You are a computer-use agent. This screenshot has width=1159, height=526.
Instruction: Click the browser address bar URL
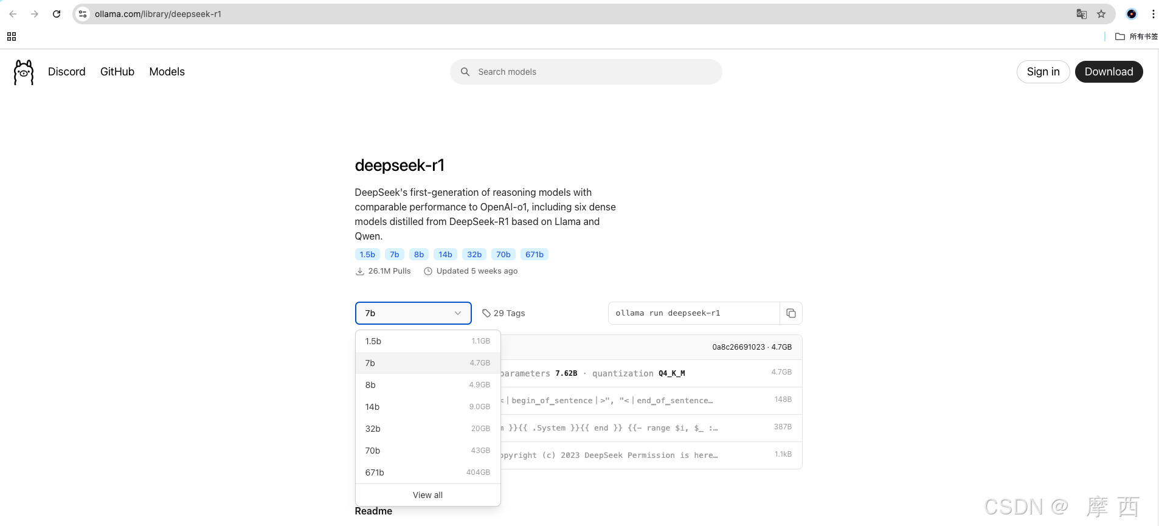(x=158, y=14)
